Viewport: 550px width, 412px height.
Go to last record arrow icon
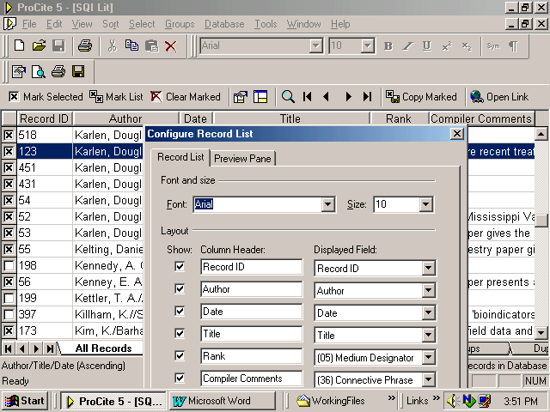pyautogui.click(x=367, y=97)
